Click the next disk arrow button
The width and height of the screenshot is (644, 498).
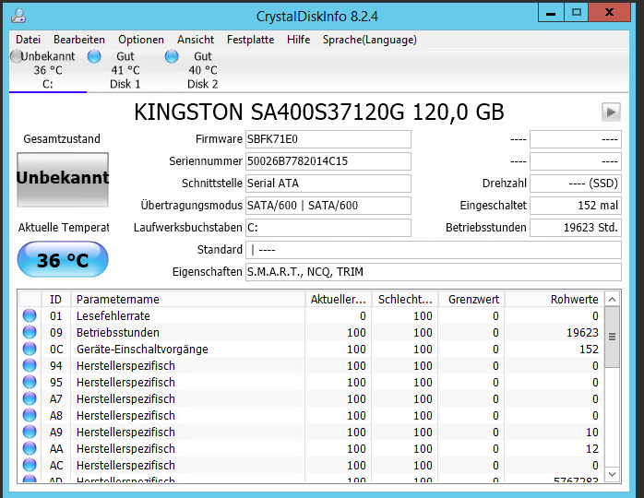click(x=611, y=113)
